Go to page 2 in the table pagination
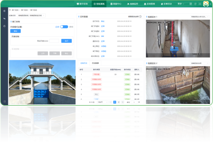The image size is (213, 142). pos(119,102)
